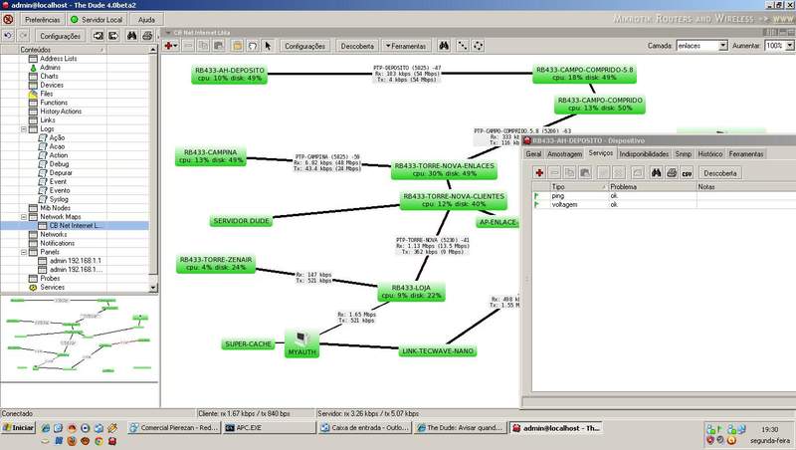
Task: Click the map overview thumbnail
Action: tap(80, 337)
